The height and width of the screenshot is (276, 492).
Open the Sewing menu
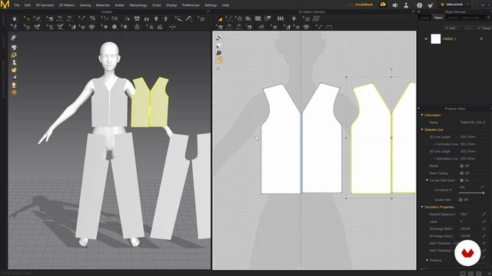tap(85, 5)
